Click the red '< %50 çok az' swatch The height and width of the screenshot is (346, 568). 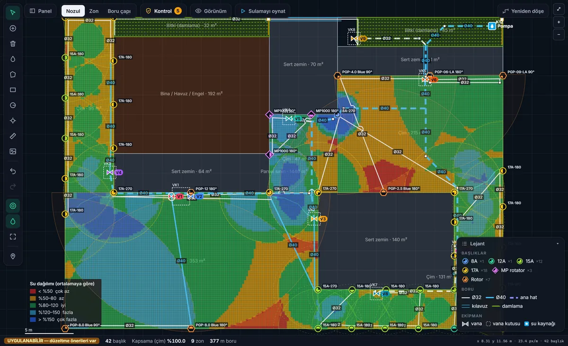pyautogui.click(x=33, y=291)
